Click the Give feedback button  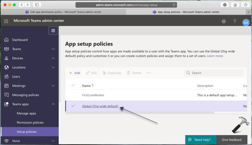pyautogui.click(x=232, y=140)
